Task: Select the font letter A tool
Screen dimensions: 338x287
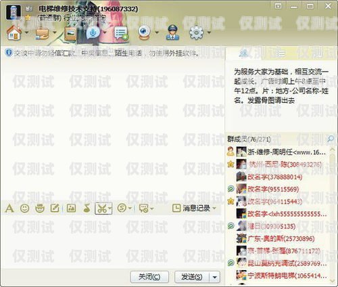Action: tap(9, 208)
